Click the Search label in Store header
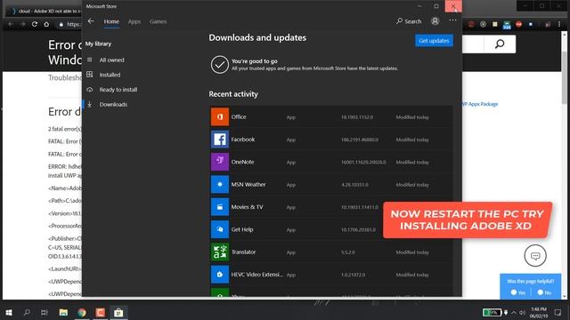The image size is (570, 320). [413, 21]
